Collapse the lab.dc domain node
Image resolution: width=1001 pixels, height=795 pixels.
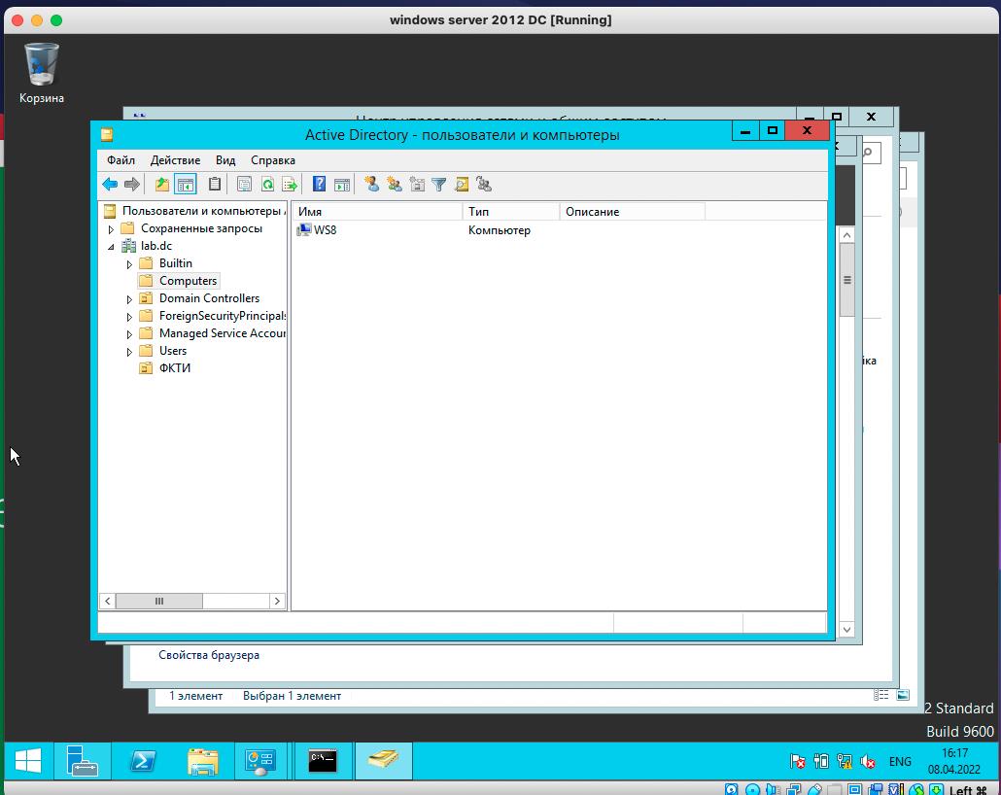point(111,247)
